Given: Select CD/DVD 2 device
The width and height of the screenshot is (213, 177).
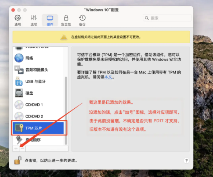Looking at the screenshot, I should (x=38, y=117).
